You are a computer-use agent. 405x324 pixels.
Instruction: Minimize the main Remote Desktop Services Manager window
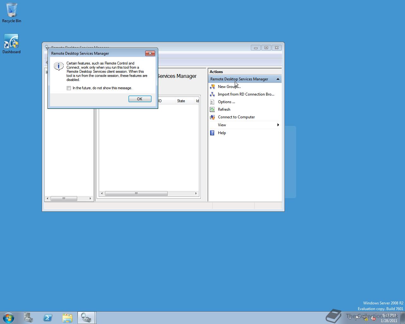pos(256,48)
